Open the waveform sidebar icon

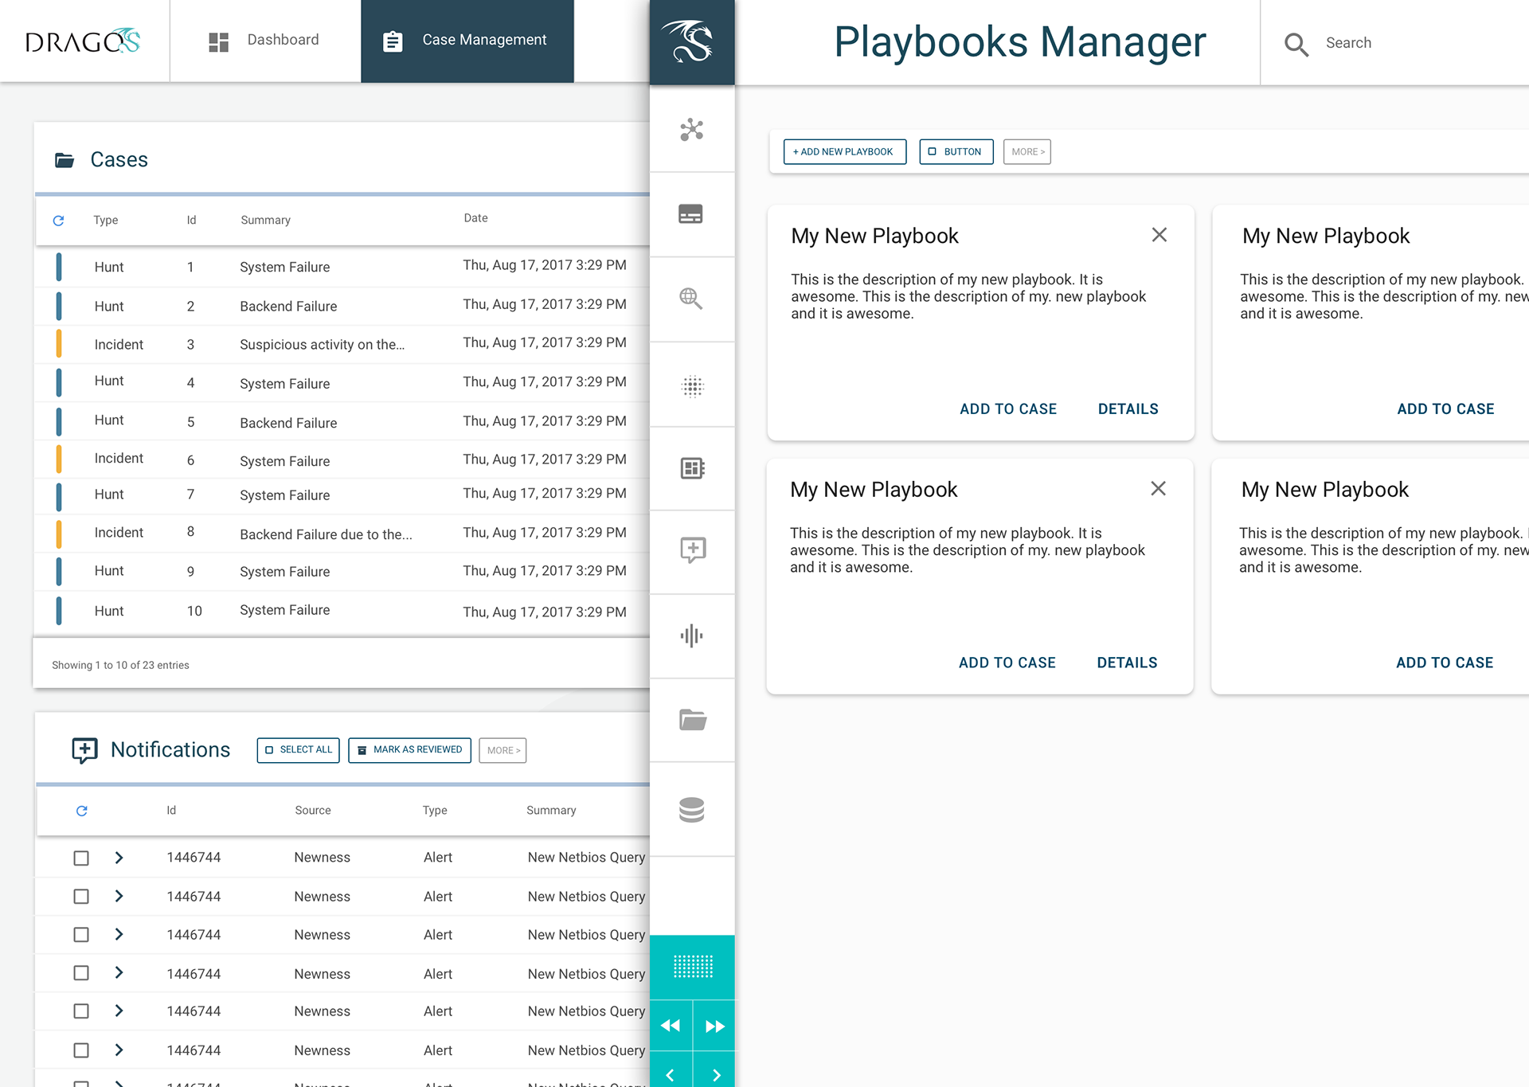pyautogui.click(x=692, y=635)
